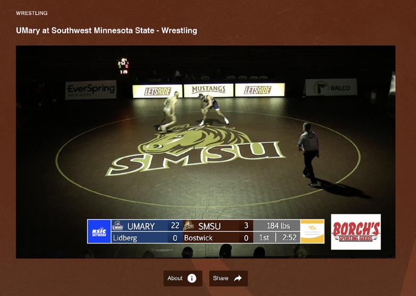Click the 2:52 period clock
This screenshot has height=296, width=416.
289,238
